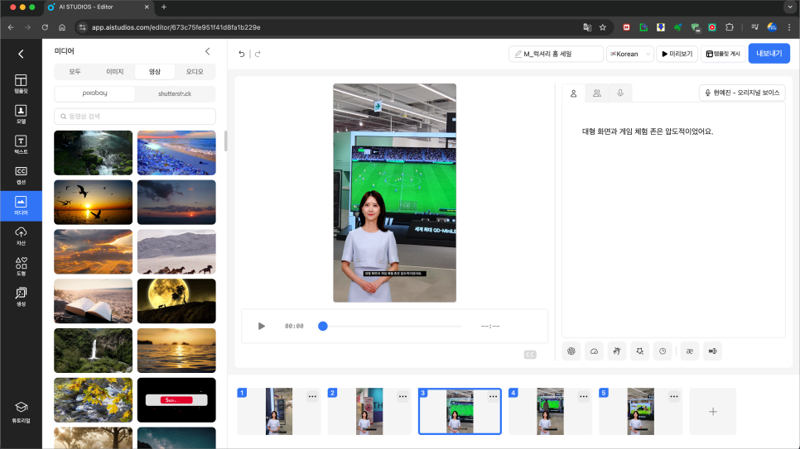
Task: Open the 모델 (Model) sidebar panel
Action: point(21,115)
